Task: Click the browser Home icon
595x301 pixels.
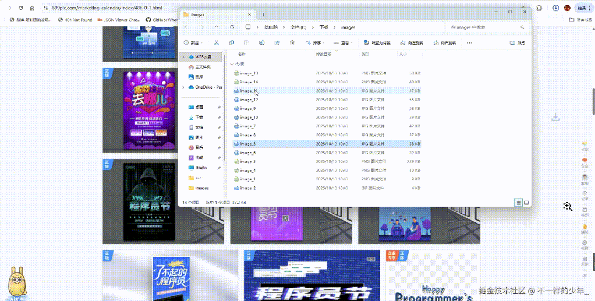Action: click(32, 8)
